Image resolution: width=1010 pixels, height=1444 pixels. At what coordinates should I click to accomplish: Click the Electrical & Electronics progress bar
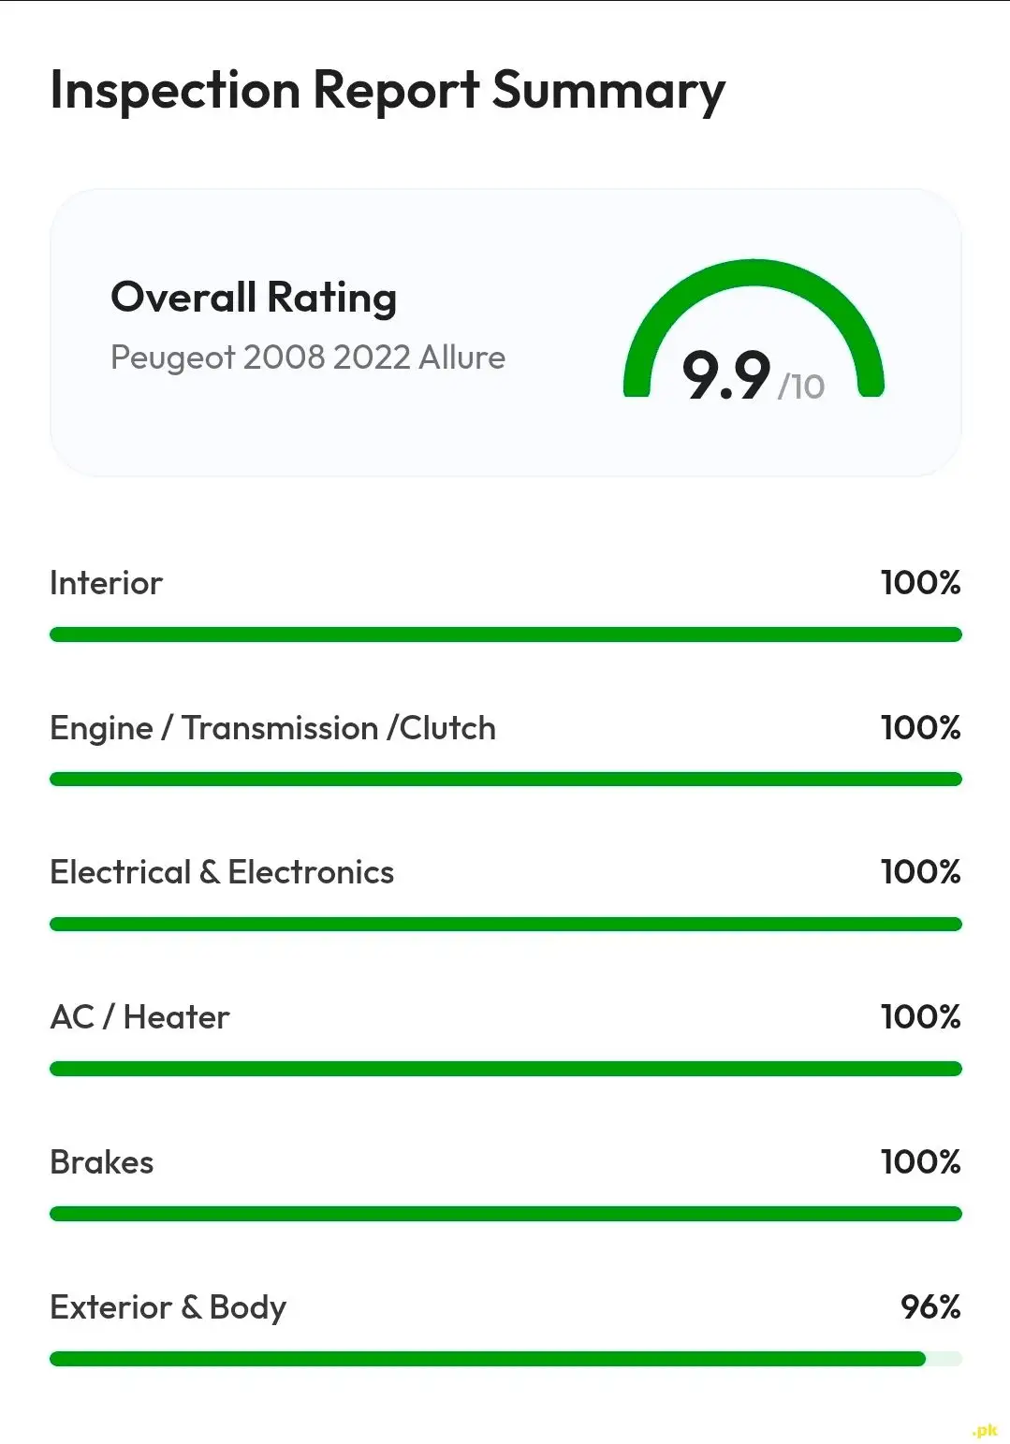pyautogui.click(x=505, y=925)
